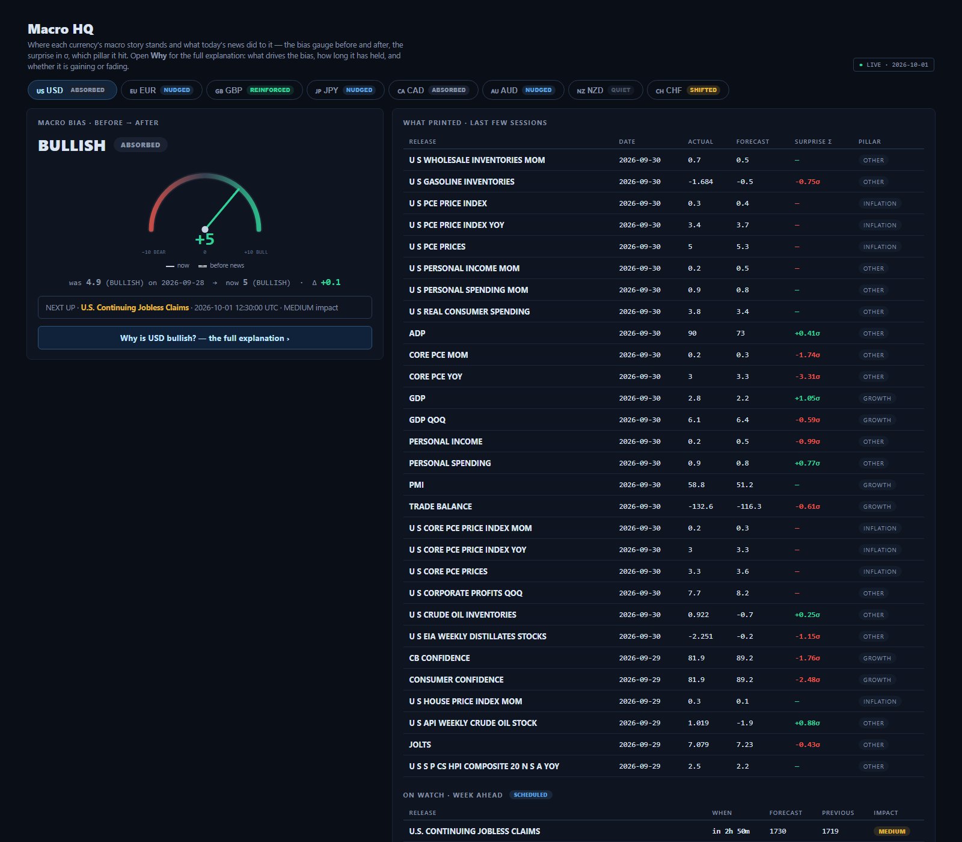
Task: Select U.S. CONTINUING JOBLESS CLAIMS watch row
Action: [x=663, y=831]
